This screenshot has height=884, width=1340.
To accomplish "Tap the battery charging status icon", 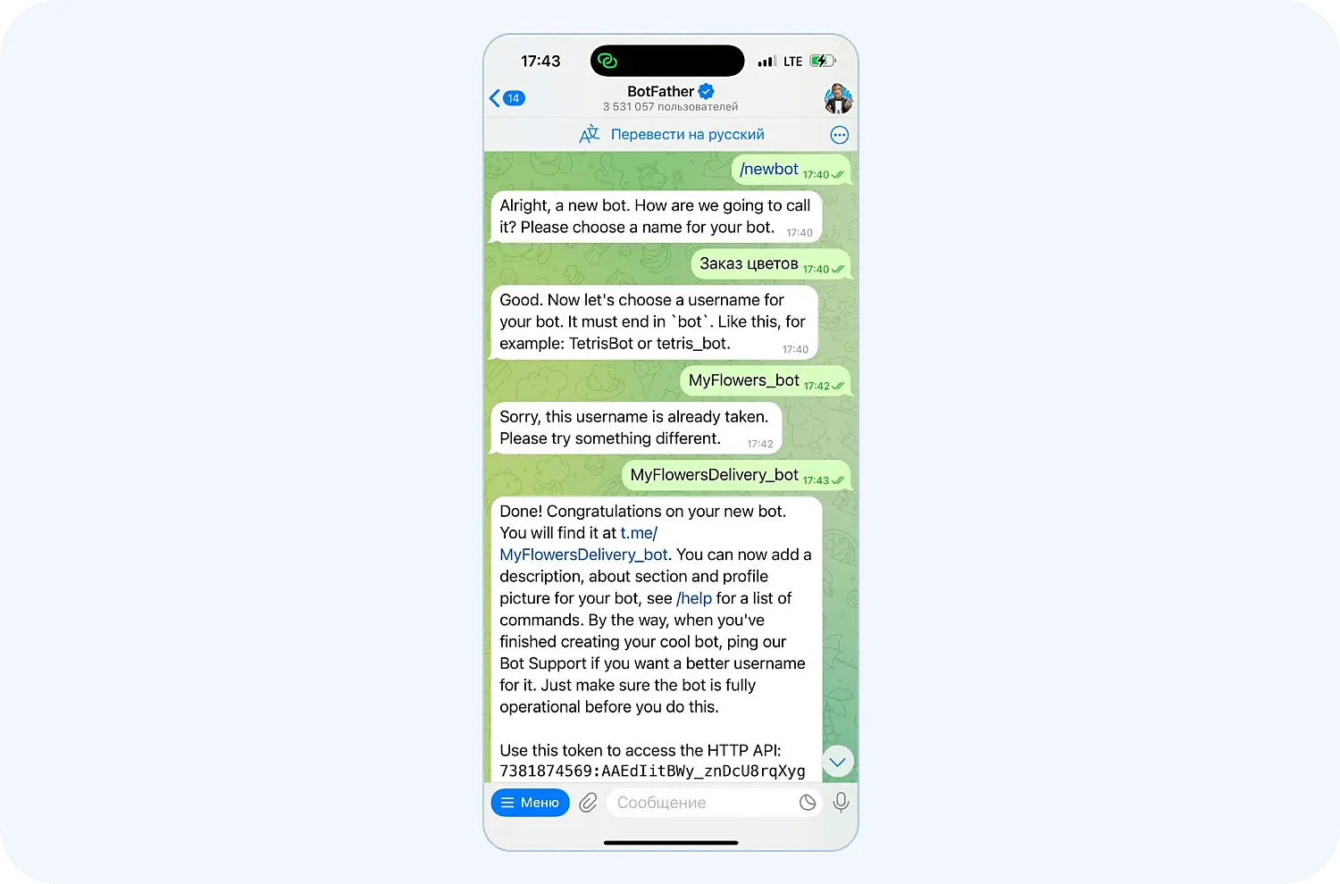I will coord(822,61).
